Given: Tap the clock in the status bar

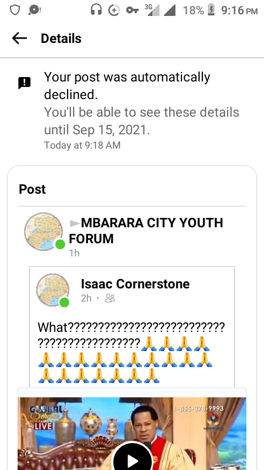Looking at the screenshot, I should point(239,10).
